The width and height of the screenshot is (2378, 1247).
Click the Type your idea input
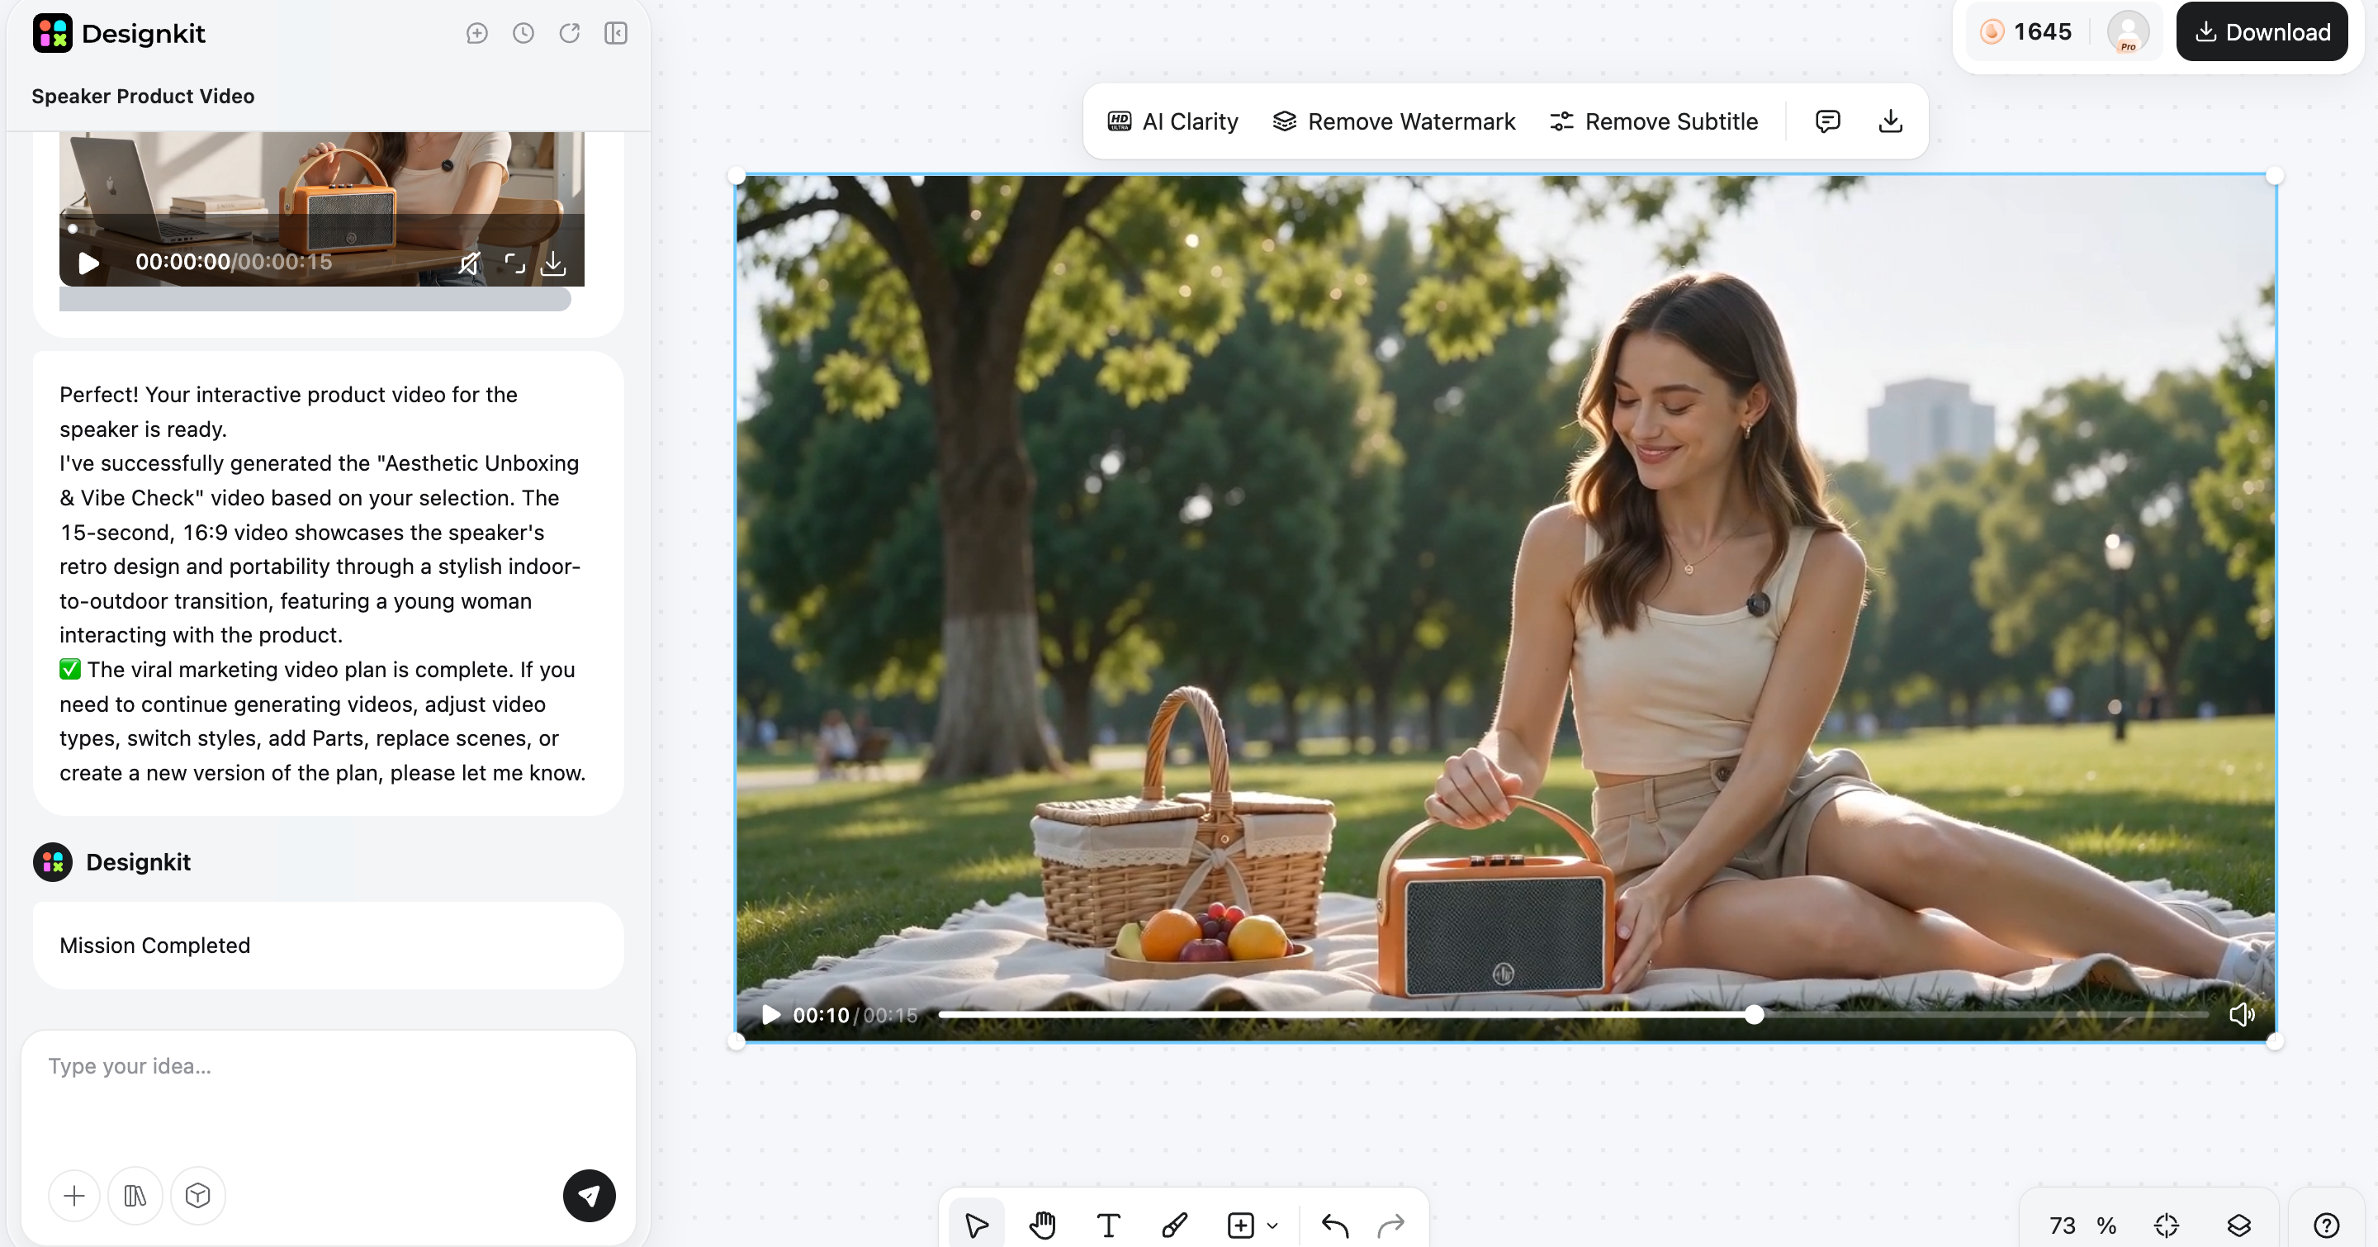click(x=328, y=1093)
